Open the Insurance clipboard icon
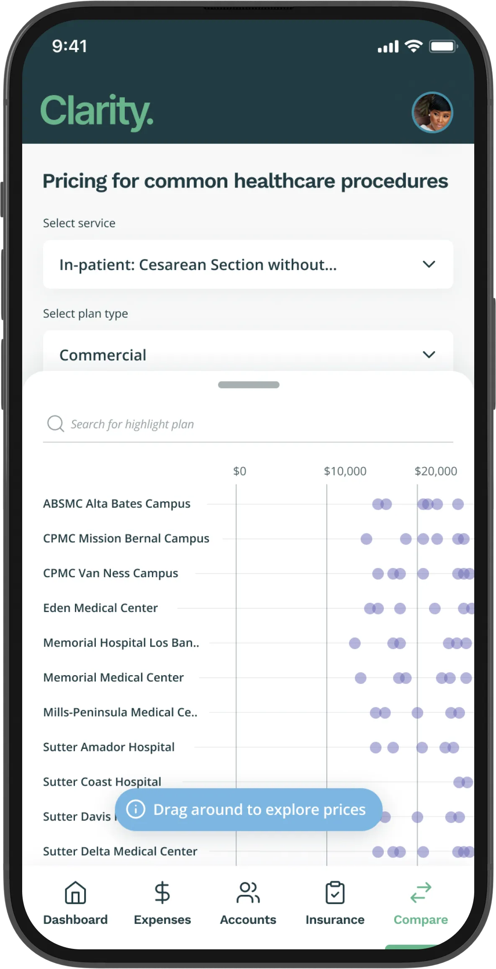The image size is (496, 969). pos(335,892)
